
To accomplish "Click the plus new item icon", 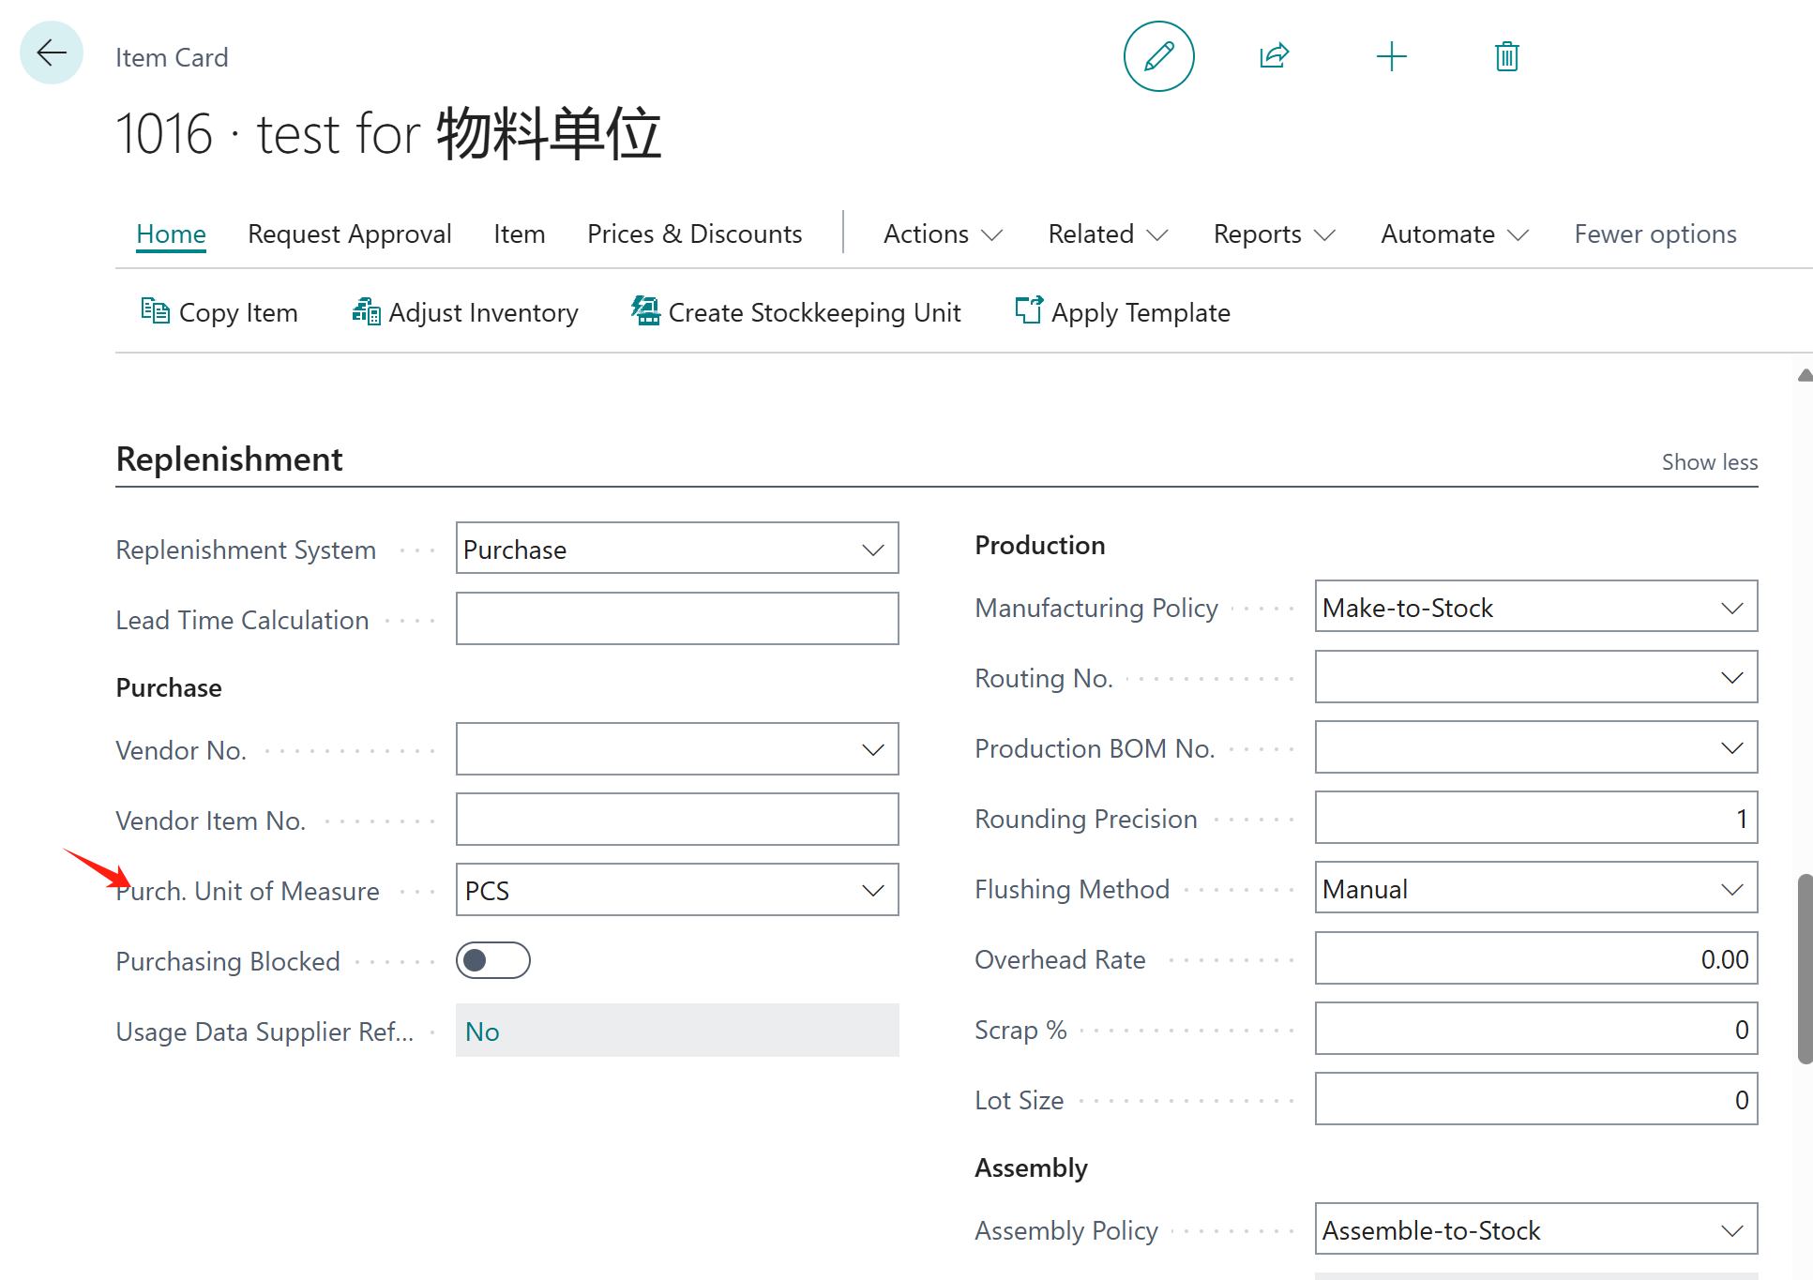I will (x=1391, y=56).
